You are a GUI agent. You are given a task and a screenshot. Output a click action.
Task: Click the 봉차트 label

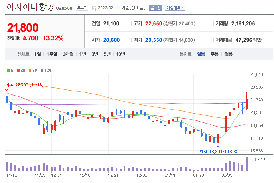(x=186, y=54)
